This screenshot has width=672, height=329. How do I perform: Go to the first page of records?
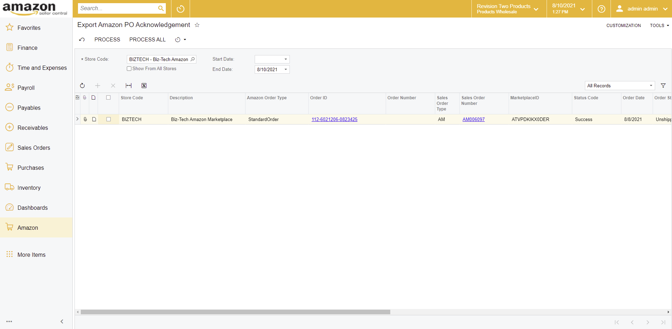pos(617,322)
